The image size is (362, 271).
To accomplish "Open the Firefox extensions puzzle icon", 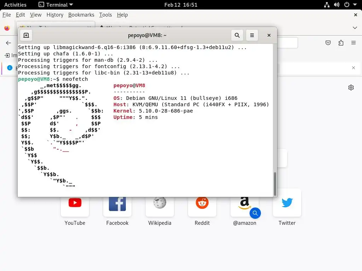I will point(341,43).
